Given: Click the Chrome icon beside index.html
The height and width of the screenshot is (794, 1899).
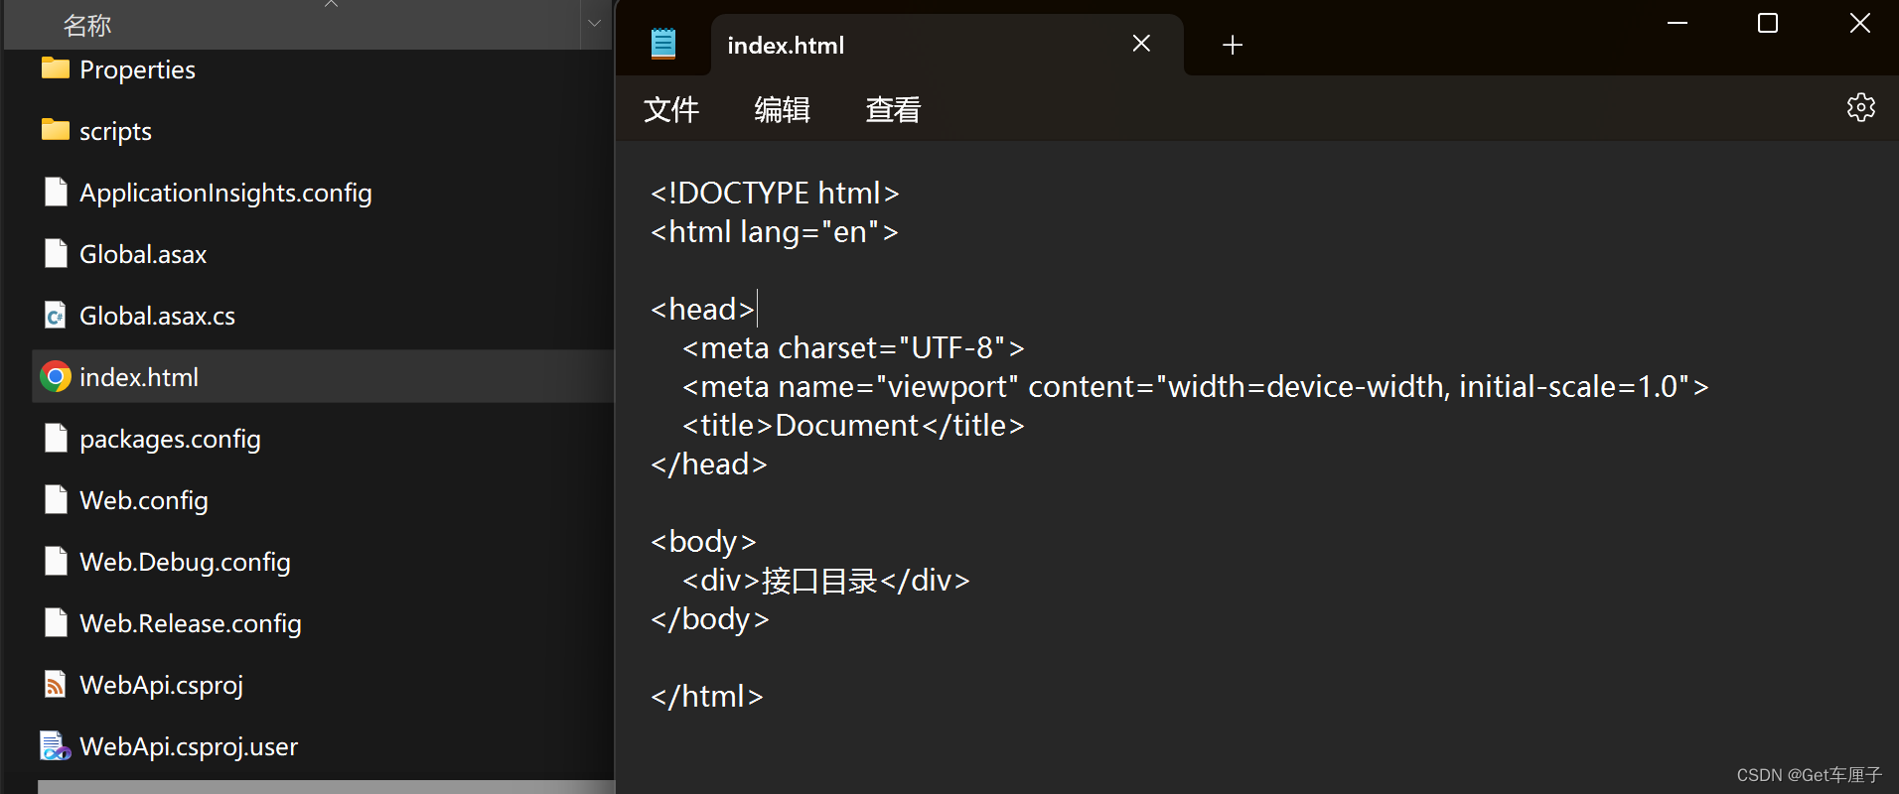Looking at the screenshot, I should [x=56, y=376].
